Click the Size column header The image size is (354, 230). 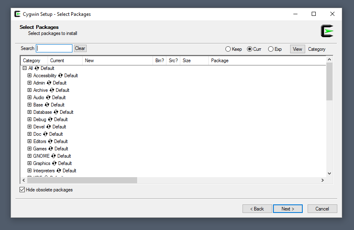pyautogui.click(x=194, y=61)
